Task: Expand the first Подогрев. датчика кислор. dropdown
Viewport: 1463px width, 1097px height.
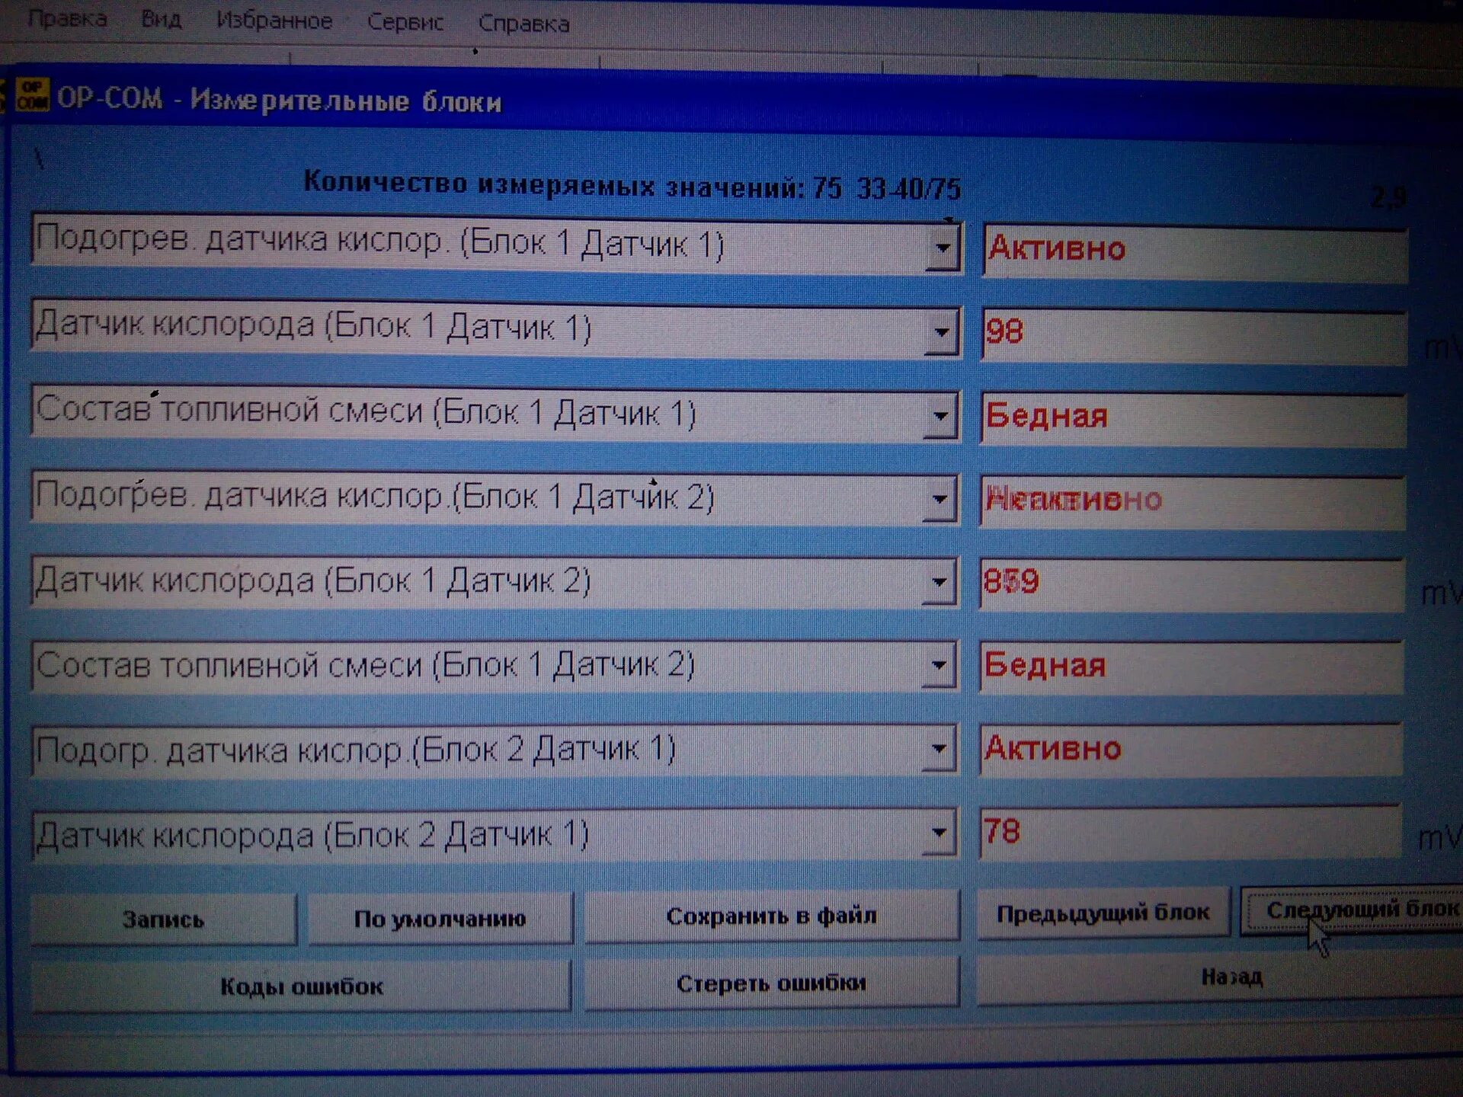Action: 943,248
